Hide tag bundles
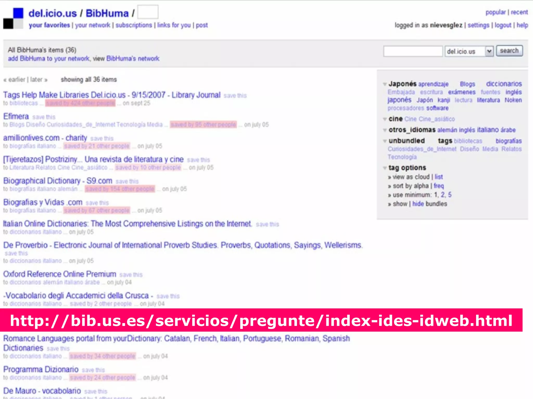Viewport: 533px width, 399px height. [x=418, y=204]
